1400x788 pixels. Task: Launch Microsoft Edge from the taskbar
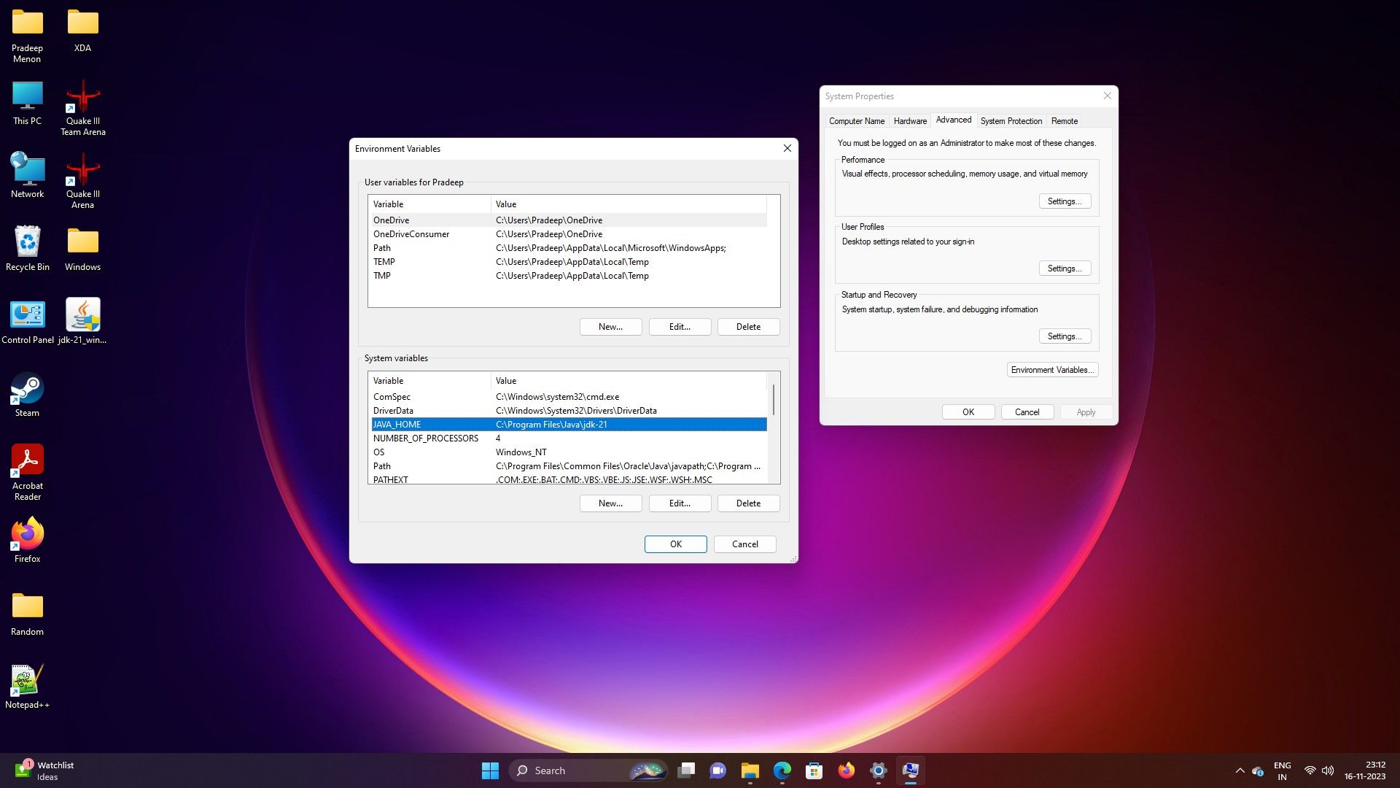click(x=782, y=770)
